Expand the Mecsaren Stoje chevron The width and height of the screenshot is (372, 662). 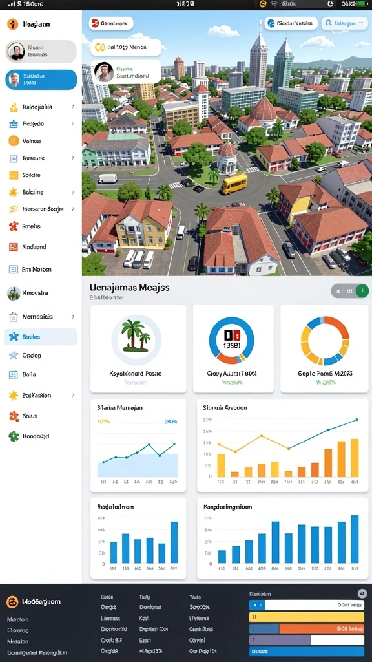pos(72,209)
